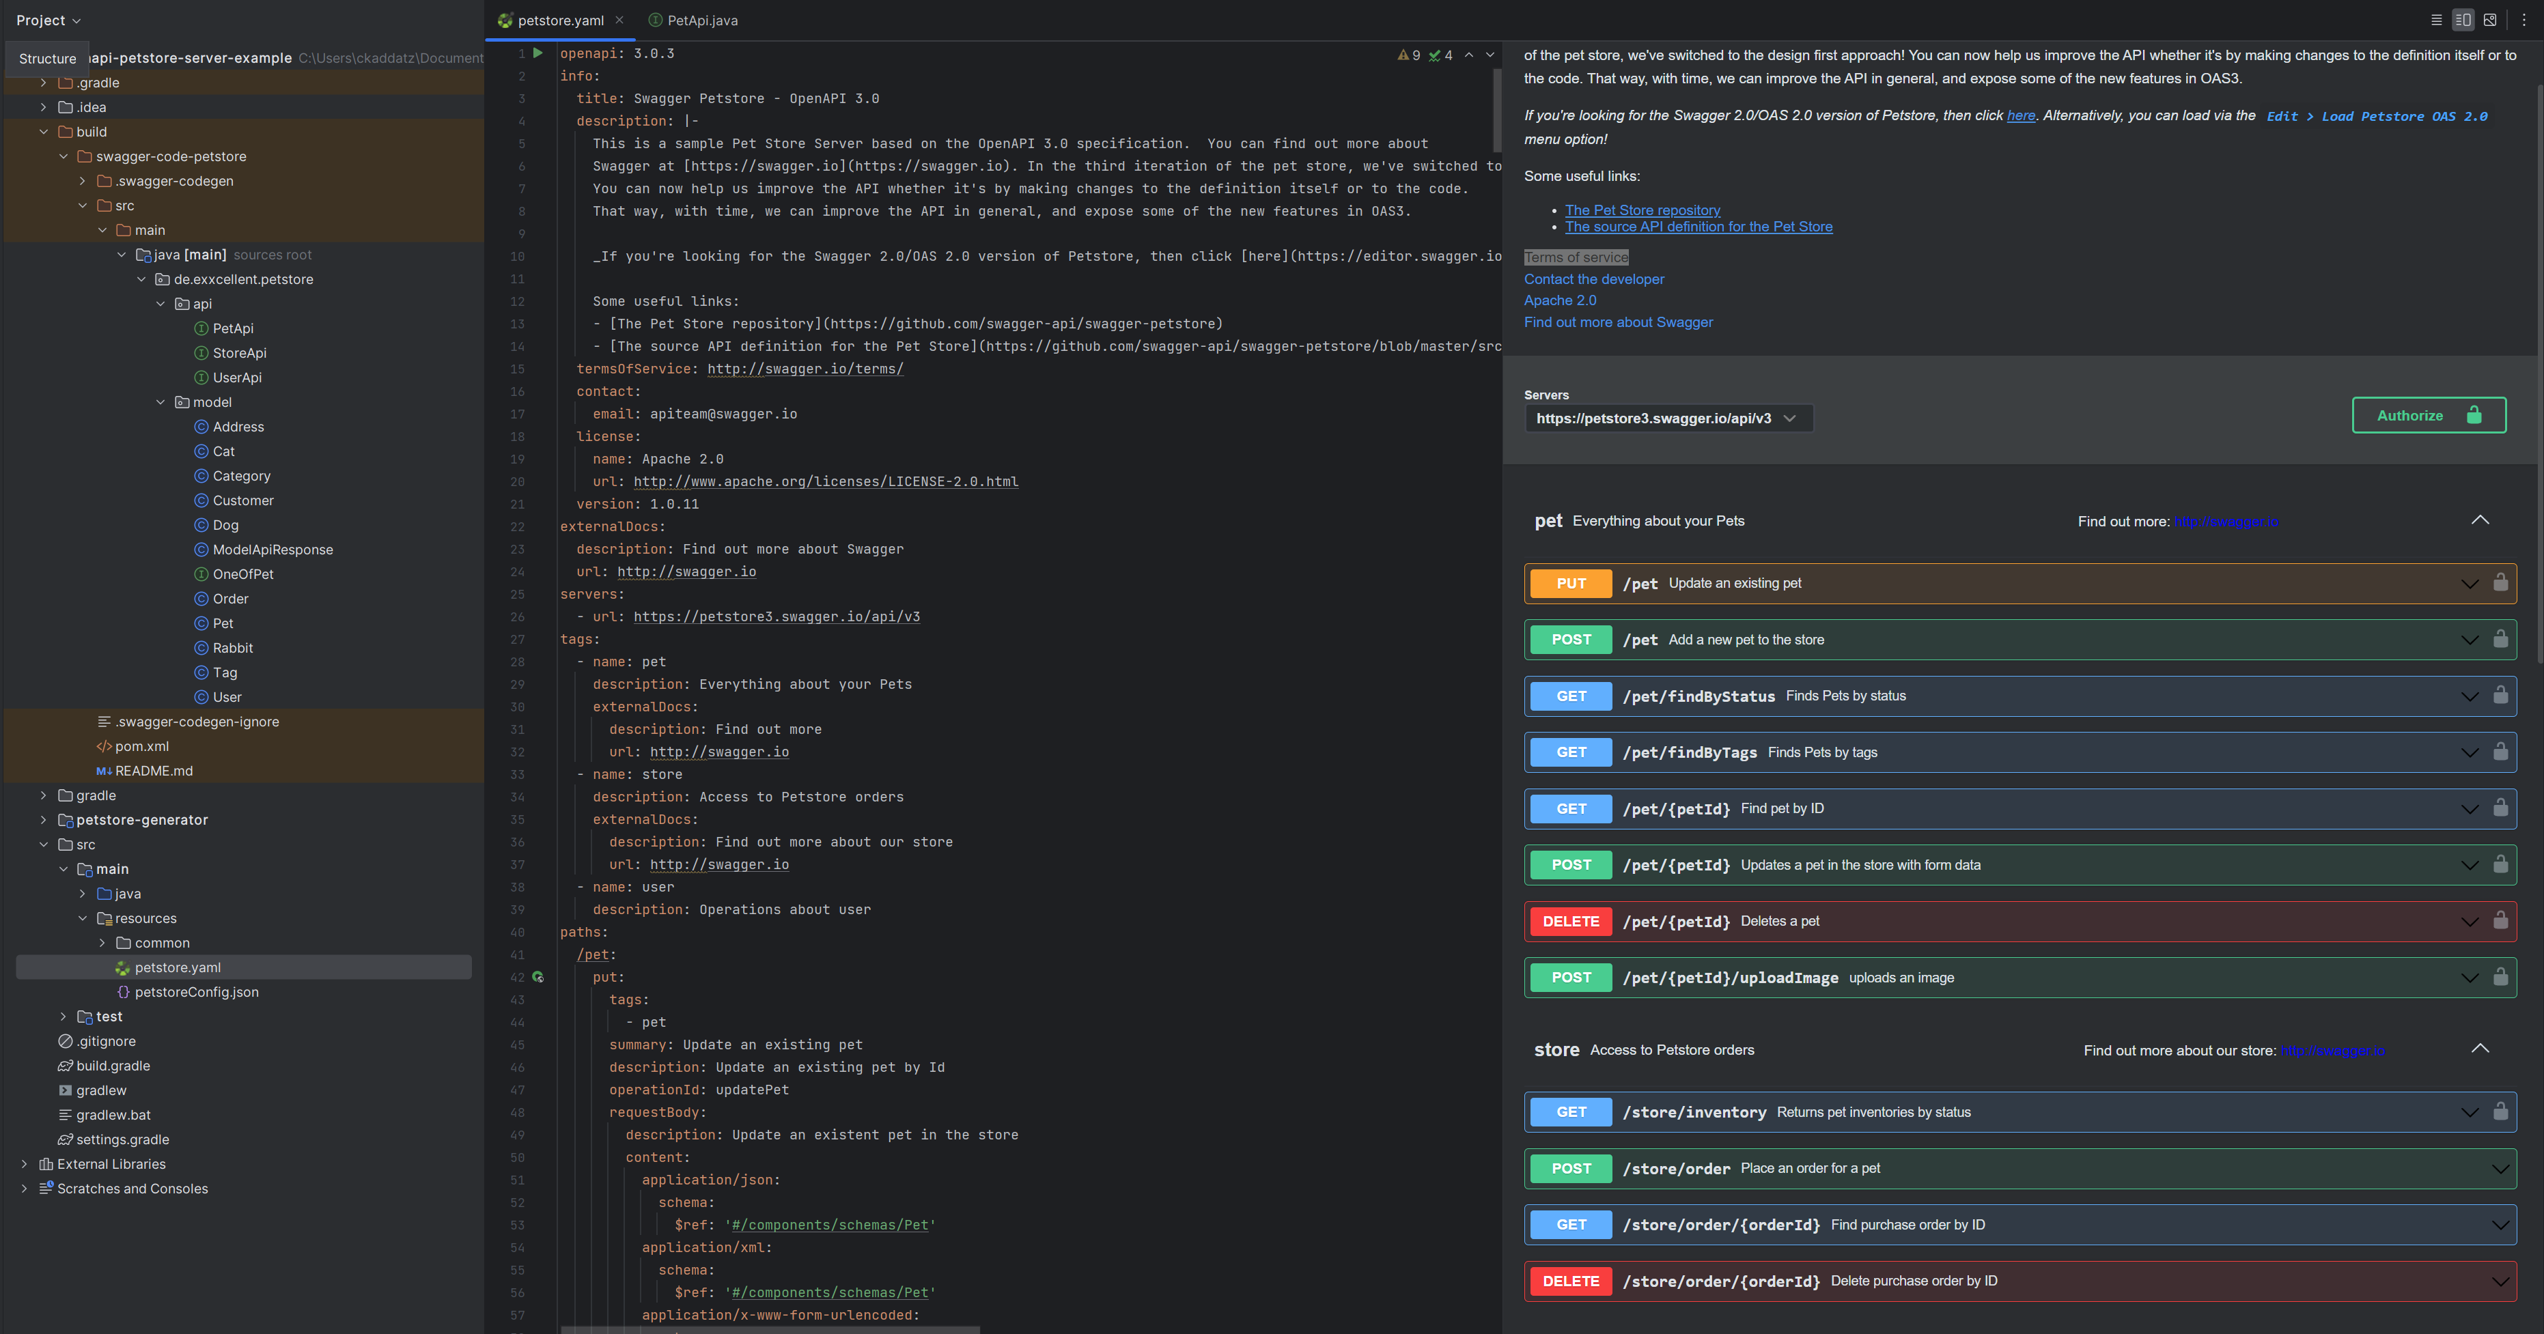This screenshot has height=1334, width=2544.
Task: Open source API definition link
Action: (1699, 227)
